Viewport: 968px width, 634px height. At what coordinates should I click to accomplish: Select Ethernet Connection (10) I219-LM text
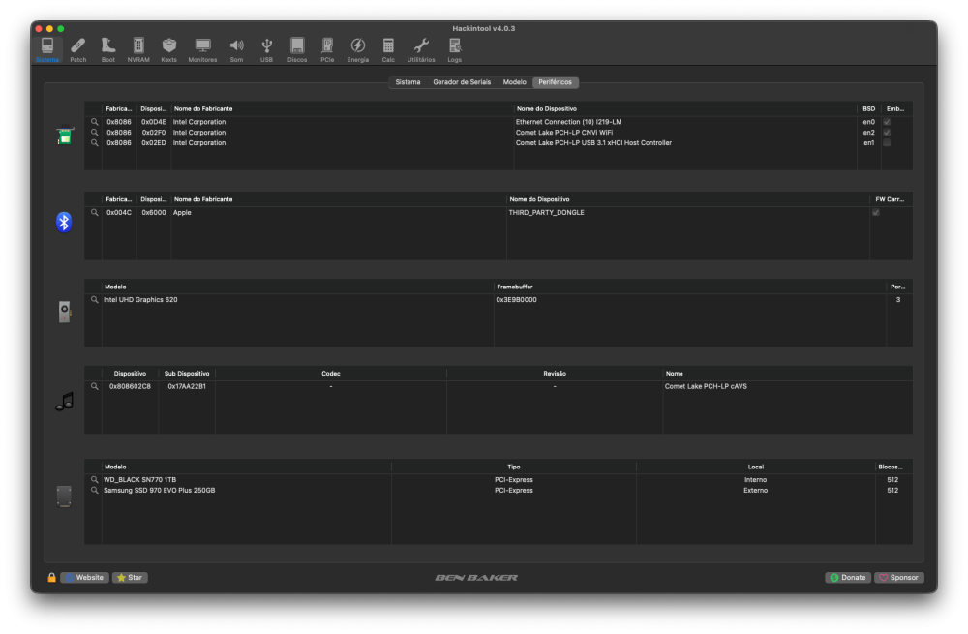[x=568, y=122]
